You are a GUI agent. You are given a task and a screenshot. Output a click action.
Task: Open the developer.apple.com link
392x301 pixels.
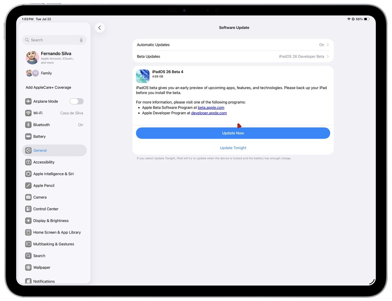pyautogui.click(x=209, y=113)
